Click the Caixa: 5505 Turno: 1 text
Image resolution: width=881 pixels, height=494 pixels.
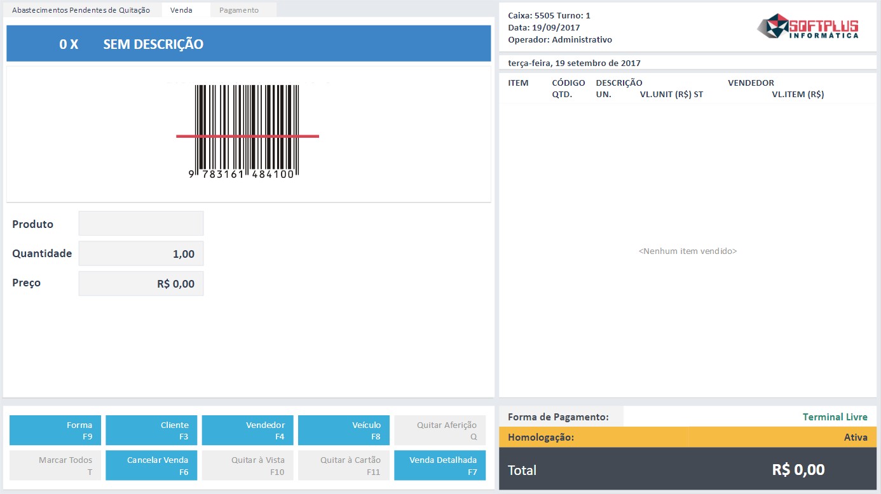click(549, 15)
